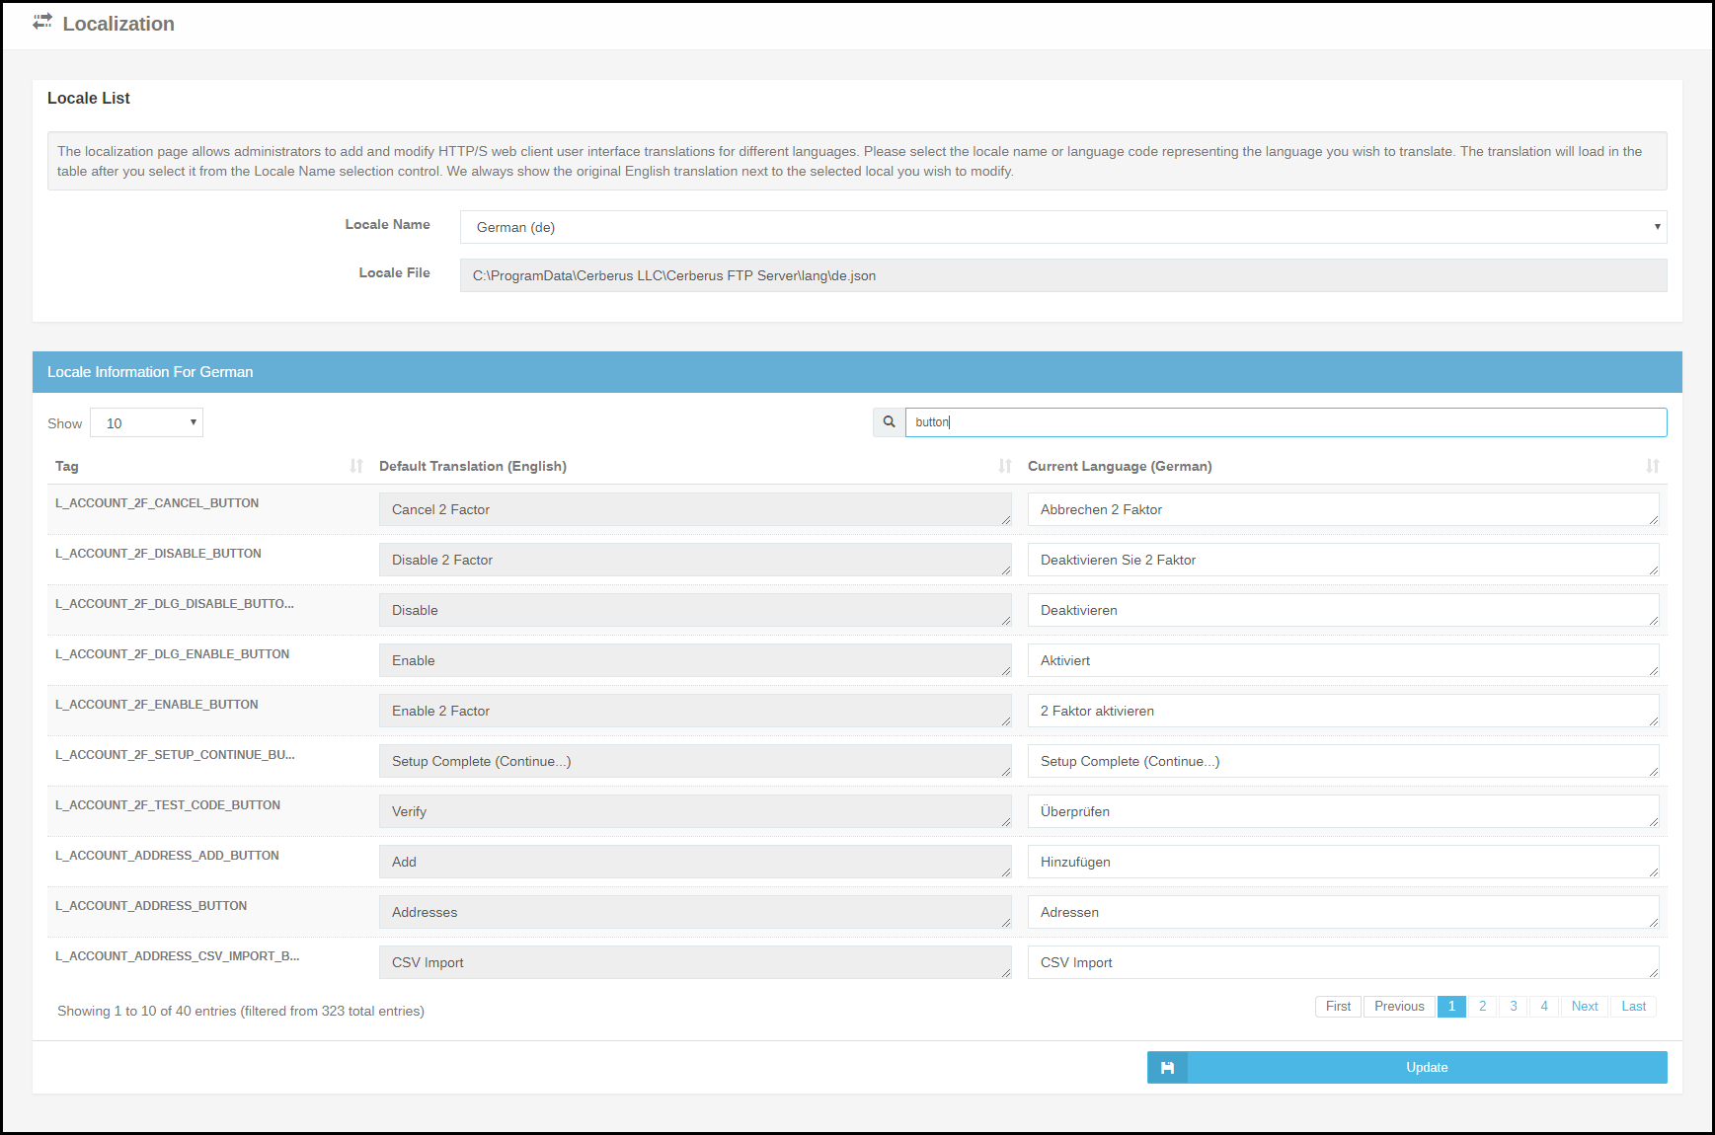The width and height of the screenshot is (1715, 1135).
Task: Click resize grip of 'Abbrechen 2 Faktor' field
Action: (x=1653, y=519)
